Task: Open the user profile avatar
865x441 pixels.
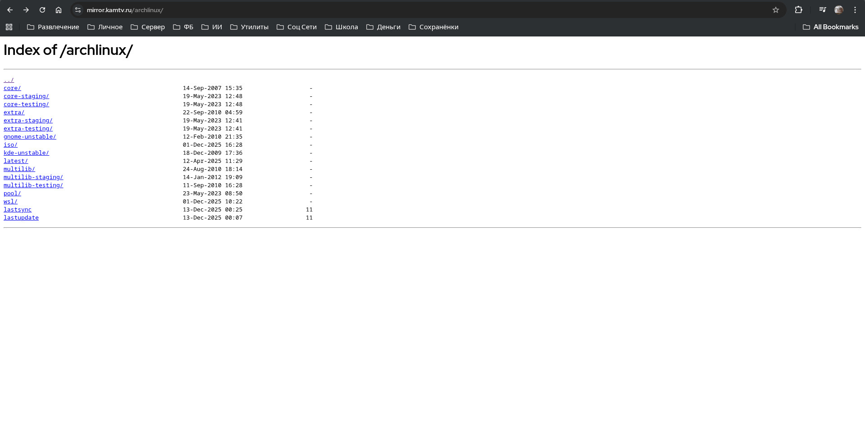Action: tap(839, 10)
